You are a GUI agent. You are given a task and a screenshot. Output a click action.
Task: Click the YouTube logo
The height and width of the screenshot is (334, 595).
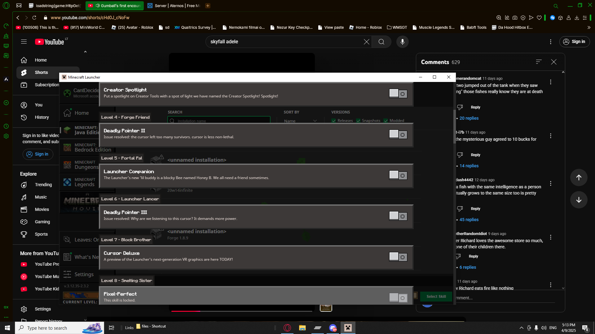(x=50, y=42)
